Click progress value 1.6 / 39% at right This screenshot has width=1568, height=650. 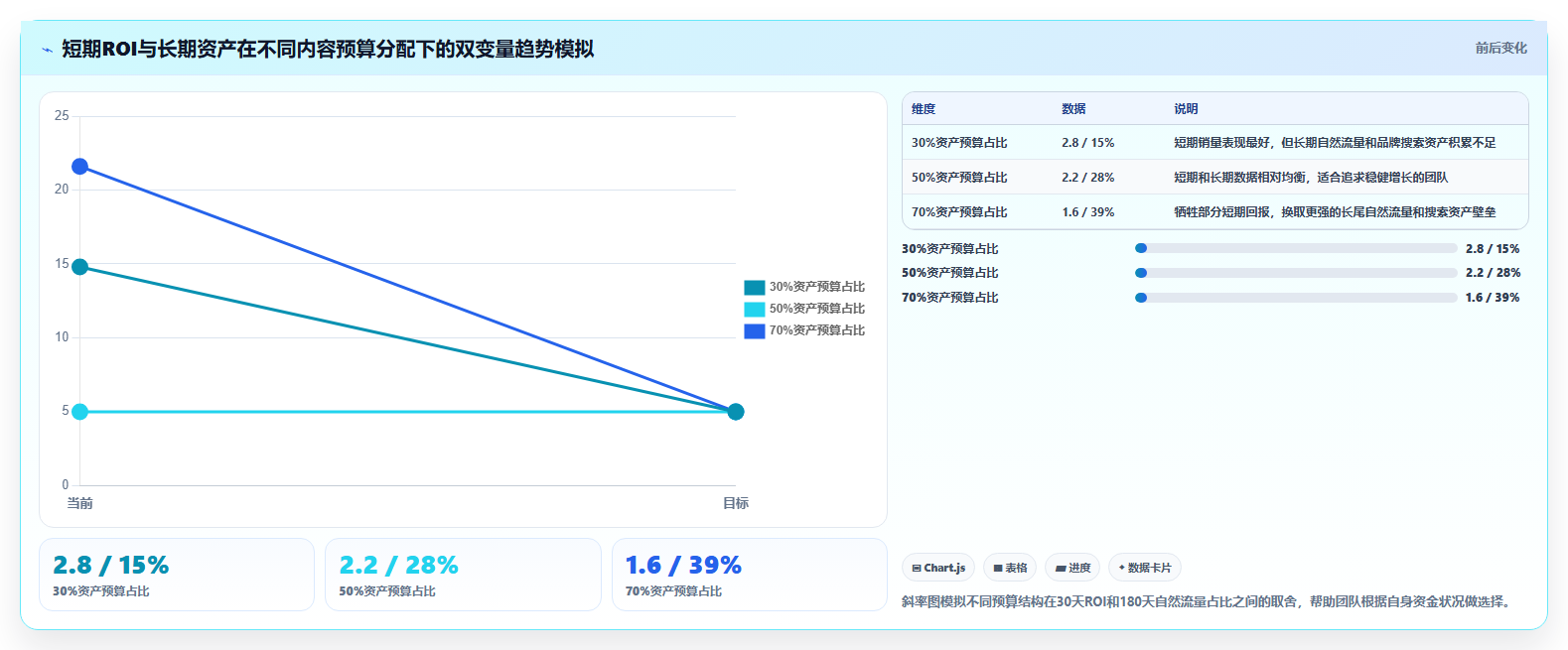point(1493,298)
